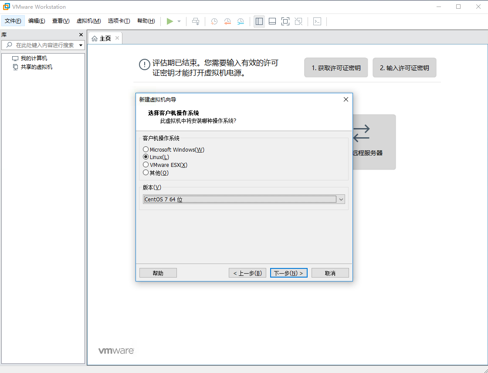Toggle the library sidebar view icon

pos(259,21)
